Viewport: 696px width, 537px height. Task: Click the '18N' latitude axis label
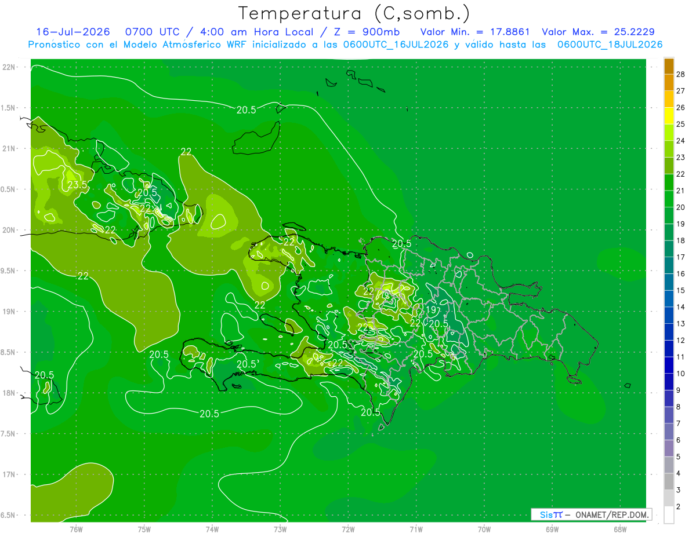pos(9,393)
